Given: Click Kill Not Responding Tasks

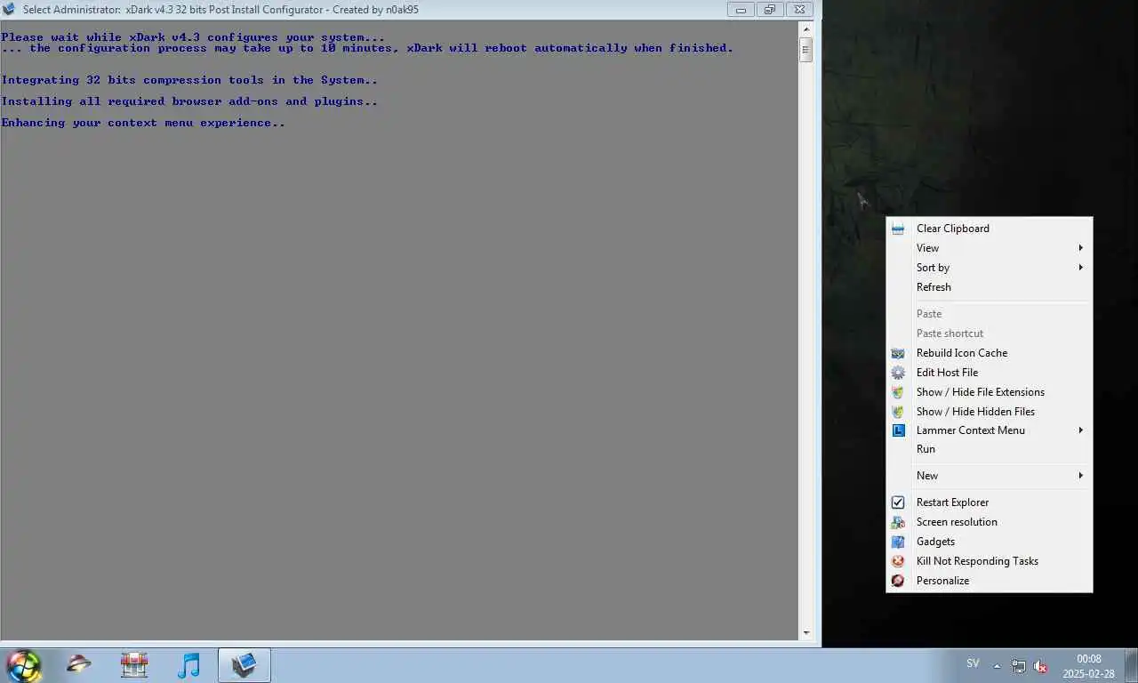Looking at the screenshot, I should click(990, 561).
